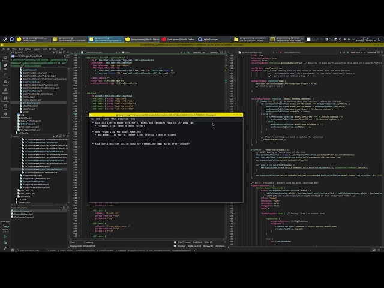Switch to the programming Terminal taskbar entry
The image size is (384, 288).
coord(287,39)
